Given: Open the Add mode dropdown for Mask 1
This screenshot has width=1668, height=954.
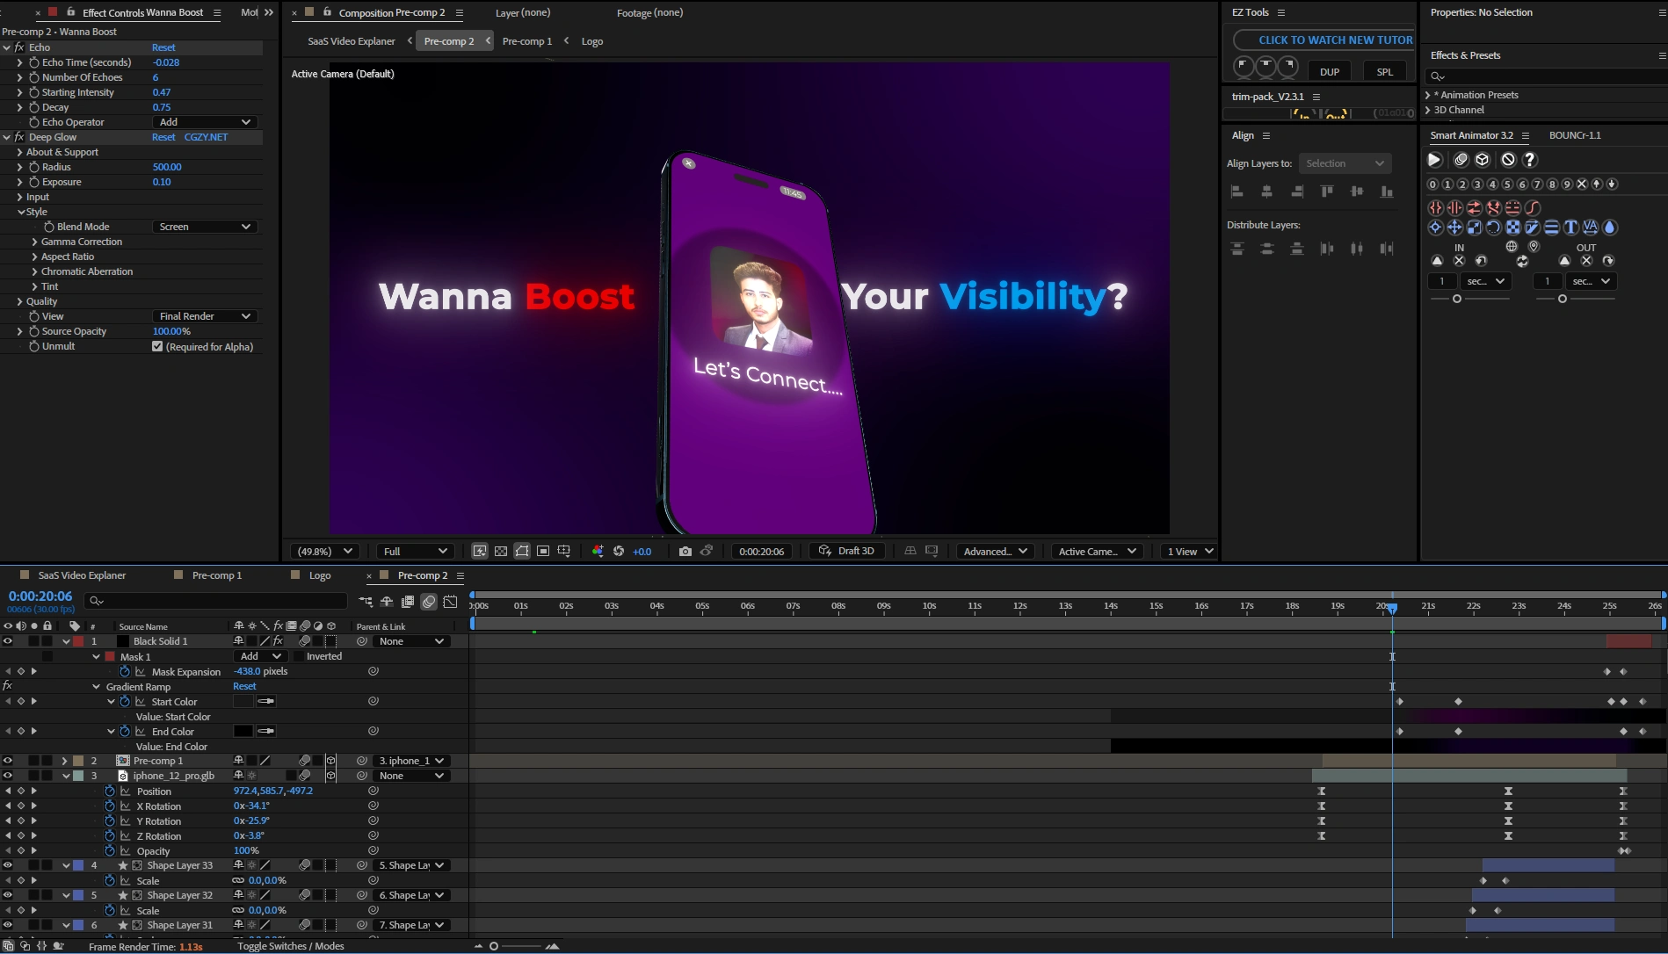Looking at the screenshot, I should coord(260,656).
